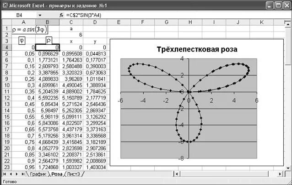292x185 pixels.
Task: Select row 23 header
Action: [7, 167]
